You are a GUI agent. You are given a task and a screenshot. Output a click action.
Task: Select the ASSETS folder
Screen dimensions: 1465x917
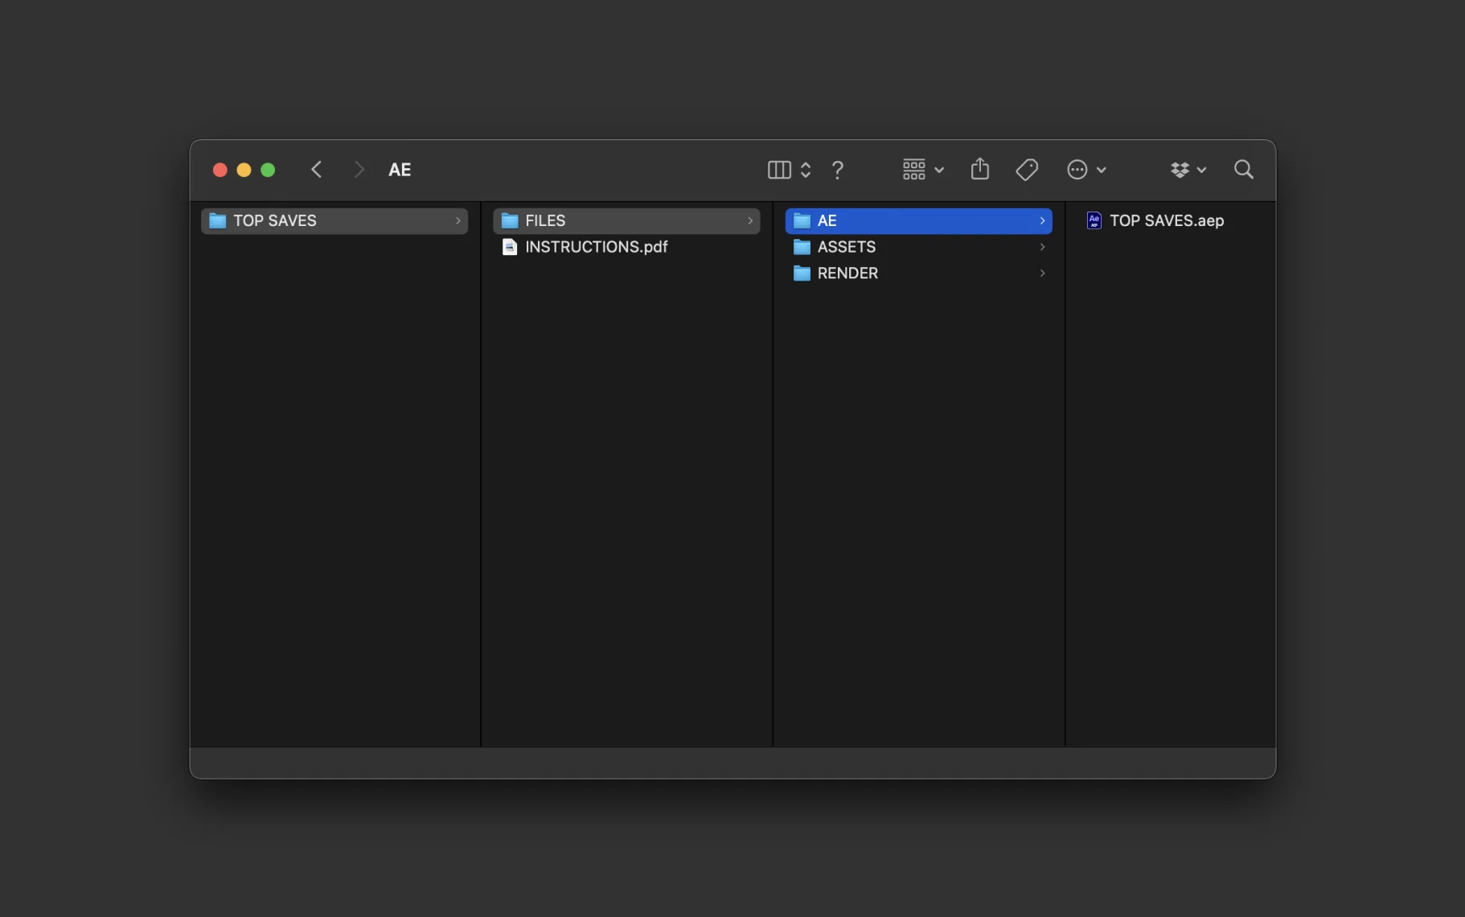[846, 247]
